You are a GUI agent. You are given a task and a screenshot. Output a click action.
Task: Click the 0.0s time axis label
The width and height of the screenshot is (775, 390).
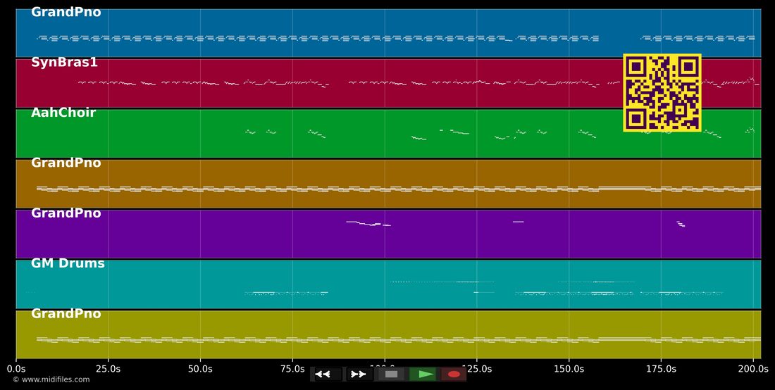click(x=16, y=369)
